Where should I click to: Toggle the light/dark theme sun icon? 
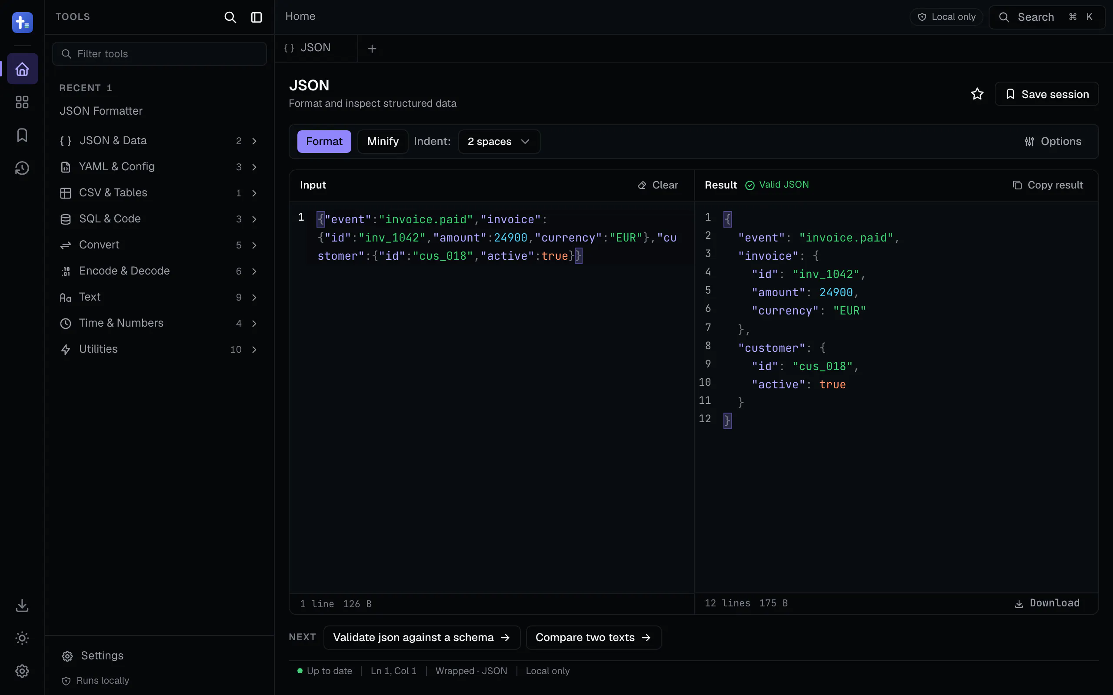click(22, 638)
